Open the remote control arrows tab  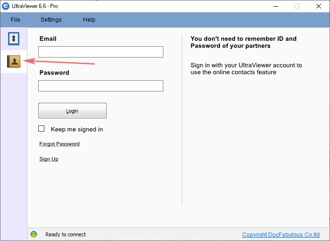[14, 39]
